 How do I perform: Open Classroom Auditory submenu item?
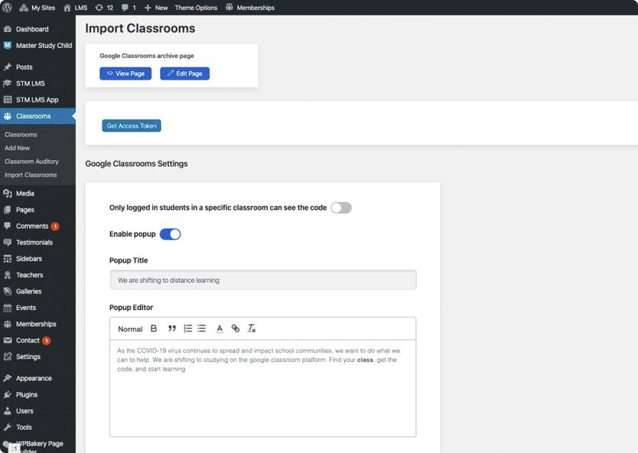click(x=32, y=161)
